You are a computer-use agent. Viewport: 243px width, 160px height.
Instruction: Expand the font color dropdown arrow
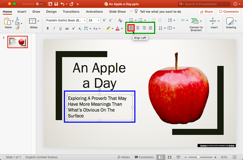(121, 28)
